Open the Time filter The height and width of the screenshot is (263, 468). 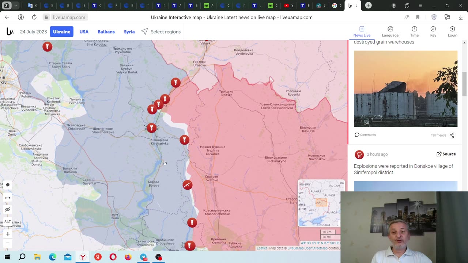(414, 32)
